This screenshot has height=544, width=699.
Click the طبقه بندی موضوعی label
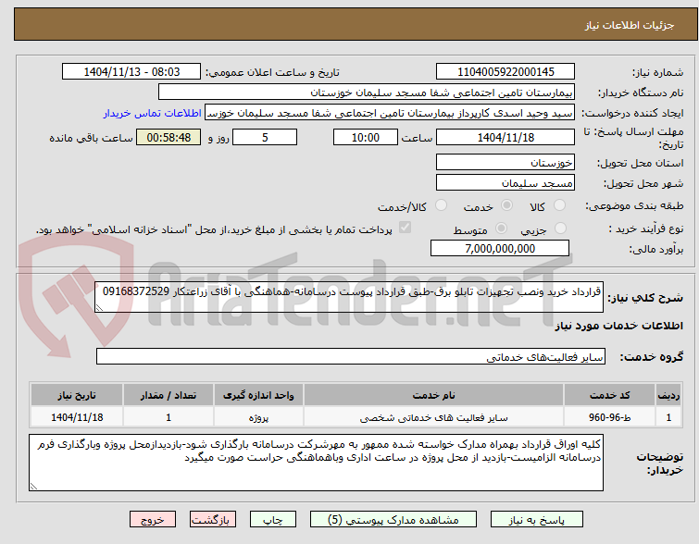click(x=634, y=205)
